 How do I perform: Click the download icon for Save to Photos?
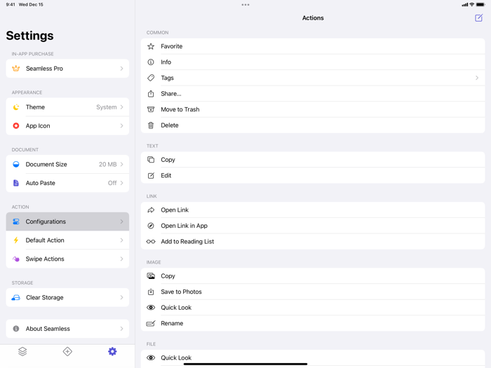point(151,292)
